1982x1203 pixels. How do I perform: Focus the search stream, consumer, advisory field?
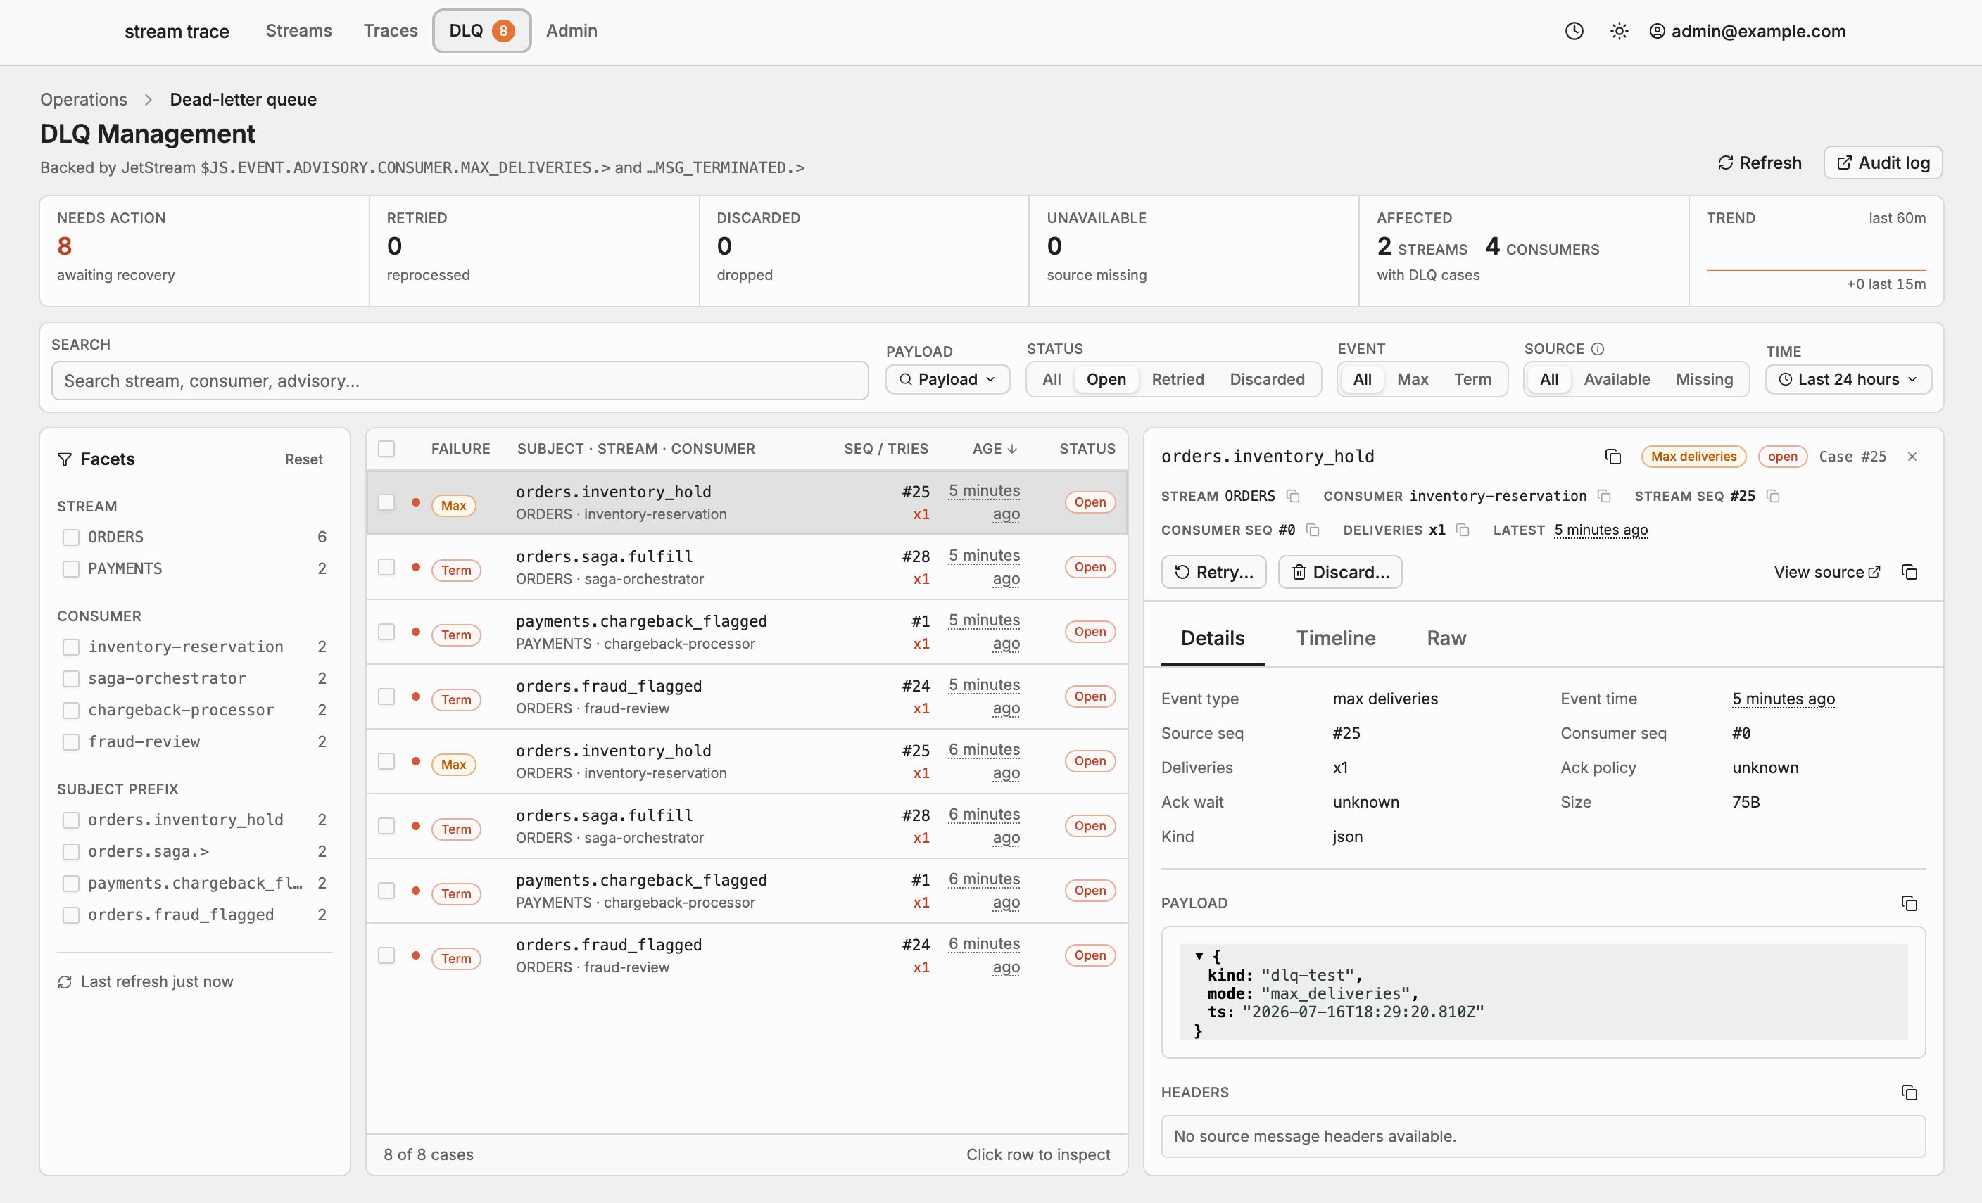[x=460, y=381]
